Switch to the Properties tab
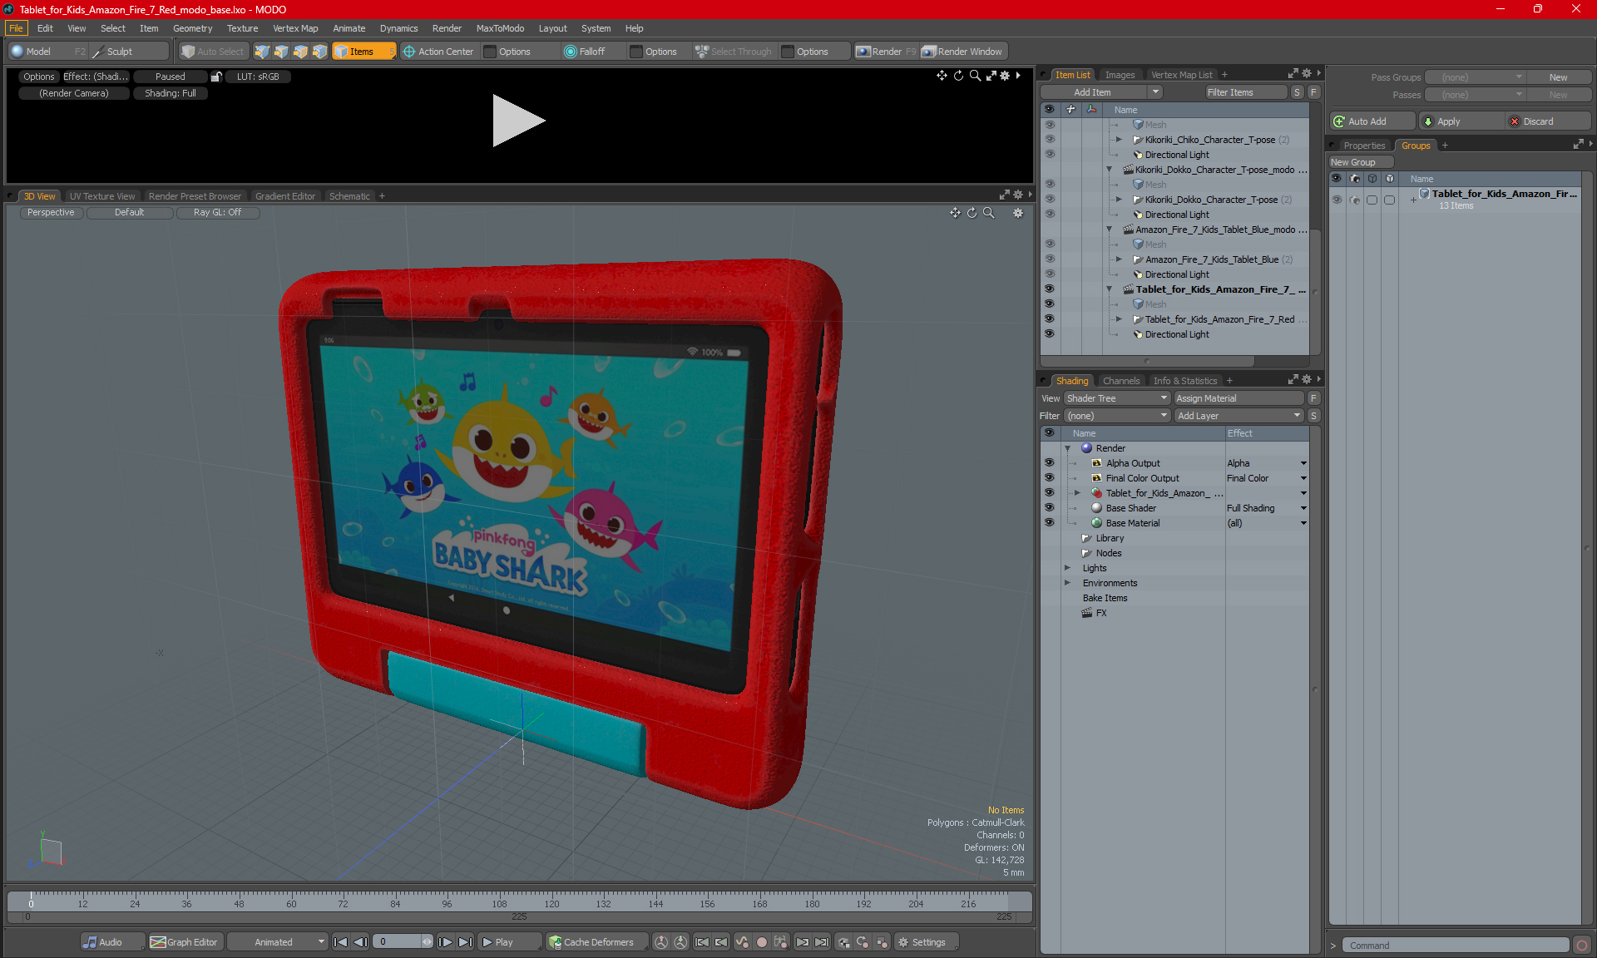This screenshot has width=1597, height=958. tap(1364, 146)
